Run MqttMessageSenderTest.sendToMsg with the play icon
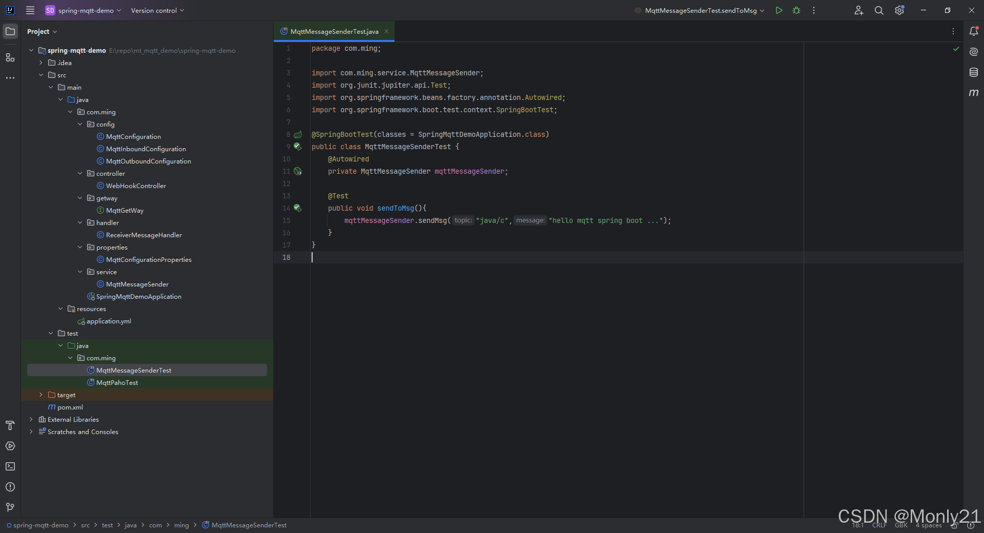The image size is (984, 533). [x=779, y=10]
